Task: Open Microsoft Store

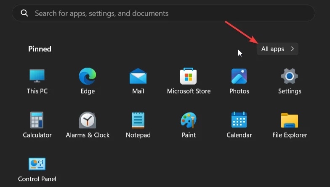Action: [189, 81]
